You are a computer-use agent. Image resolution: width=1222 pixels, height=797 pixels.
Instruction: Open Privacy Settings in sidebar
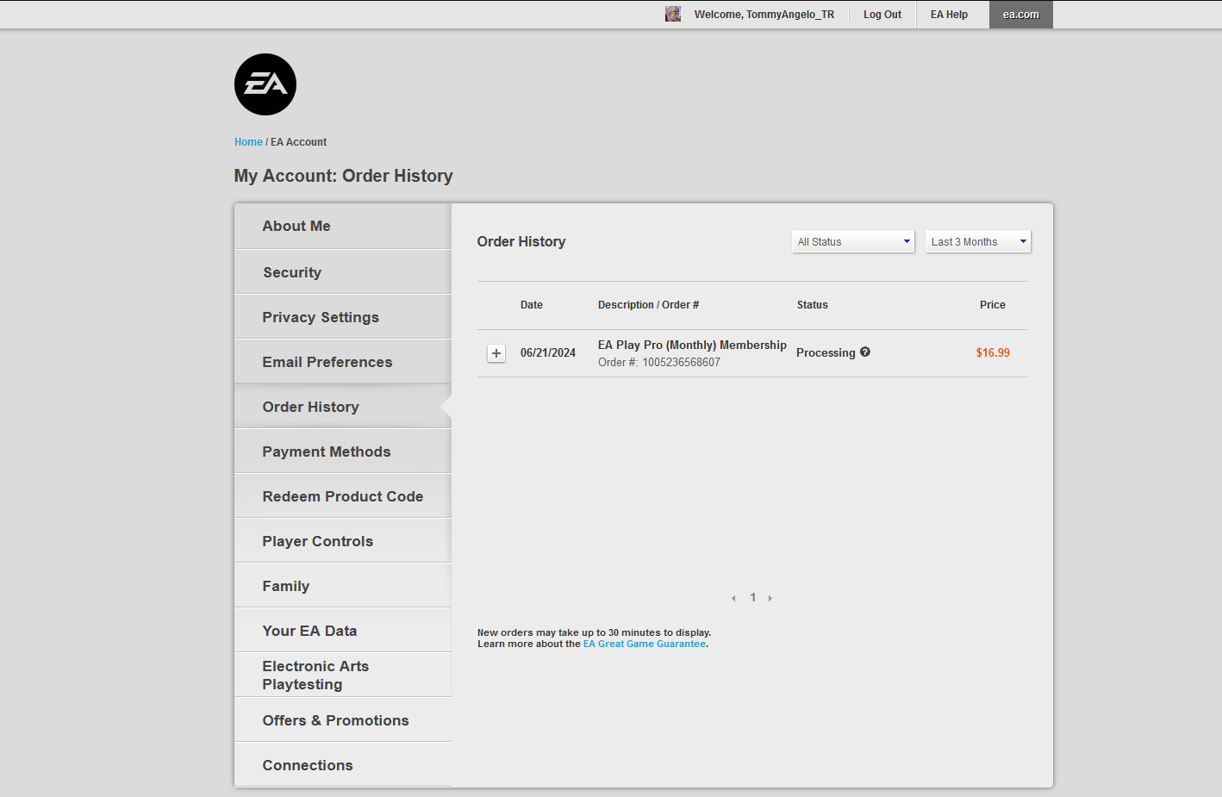tap(321, 317)
